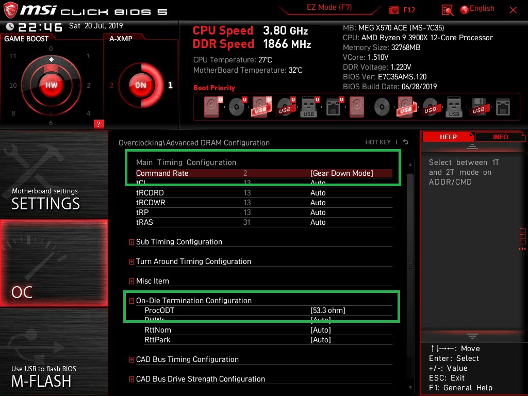Open the OC overclocking section
The width and height of the screenshot is (528, 396).
(54, 263)
